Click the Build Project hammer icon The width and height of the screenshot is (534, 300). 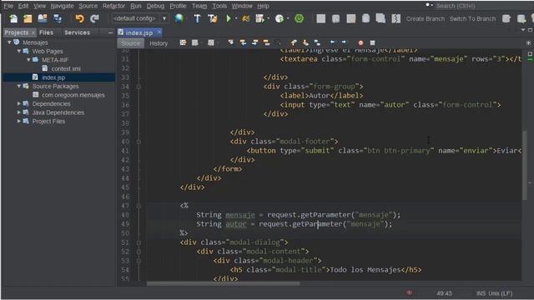point(197,18)
